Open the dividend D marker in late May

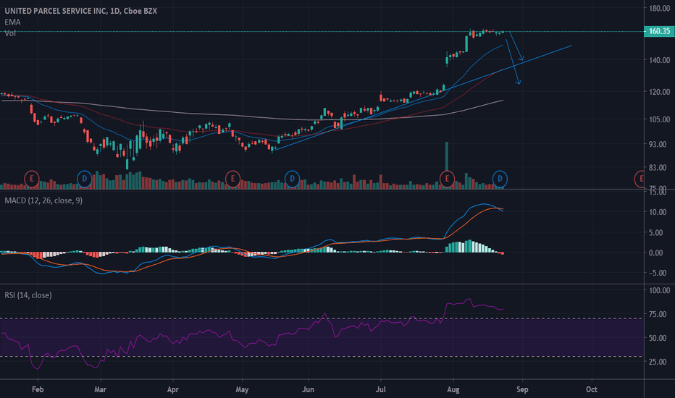pyautogui.click(x=293, y=179)
